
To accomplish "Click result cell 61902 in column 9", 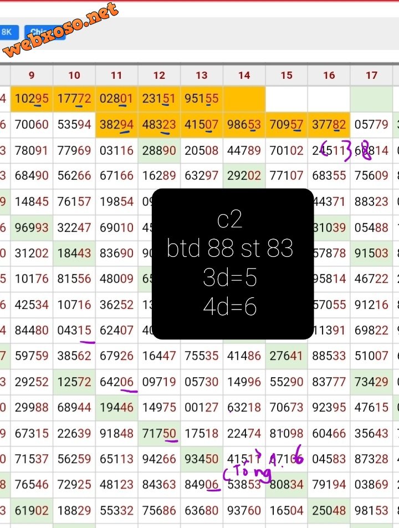I will coord(32,510).
